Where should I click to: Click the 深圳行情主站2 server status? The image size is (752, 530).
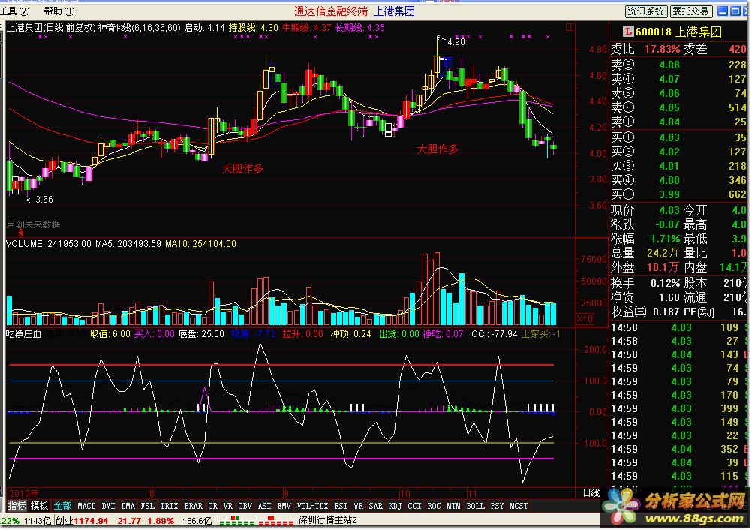pyautogui.click(x=327, y=520)
